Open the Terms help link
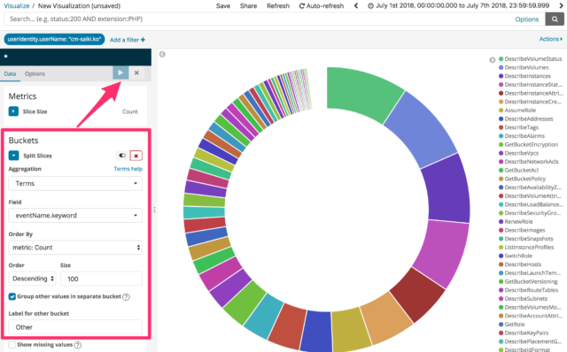This screenshot has width=567, height=352. (x=128, y=169)
